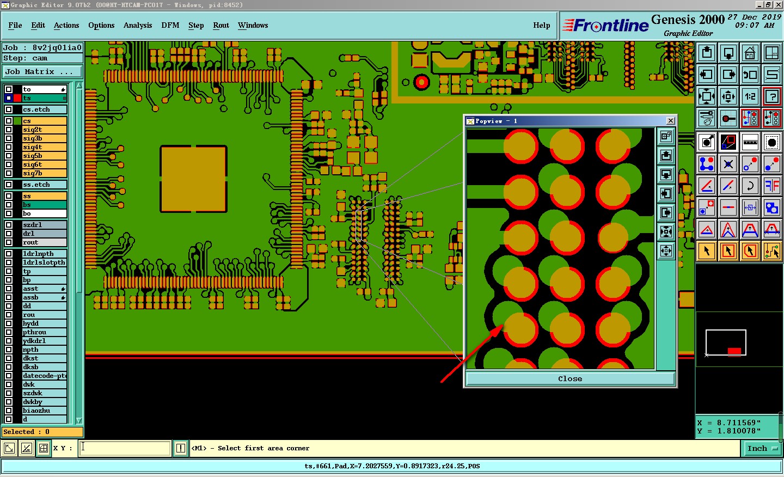This screenshot has height=477, width=784.
Task: Open the Rout menu
Action: [x=221, y=25]
